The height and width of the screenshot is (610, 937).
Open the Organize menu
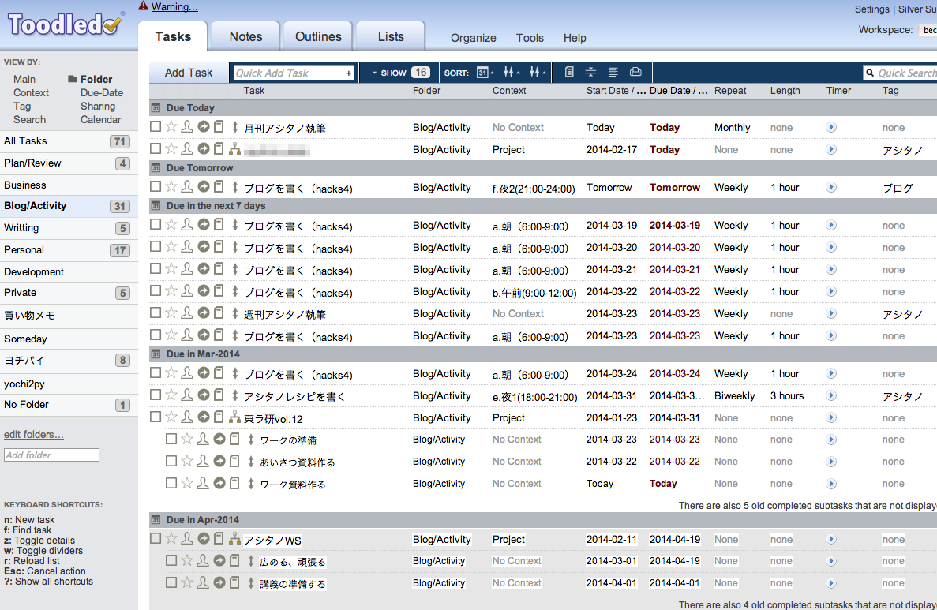[x=473, y=38]
